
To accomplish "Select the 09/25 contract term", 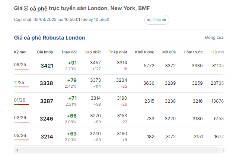I will (x=20, y=65).
